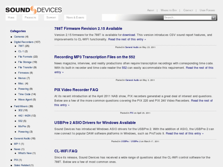Viewport: 223px width, 167px height.
Task: Open USBPre 2 category in post footer
Action: 136,141
